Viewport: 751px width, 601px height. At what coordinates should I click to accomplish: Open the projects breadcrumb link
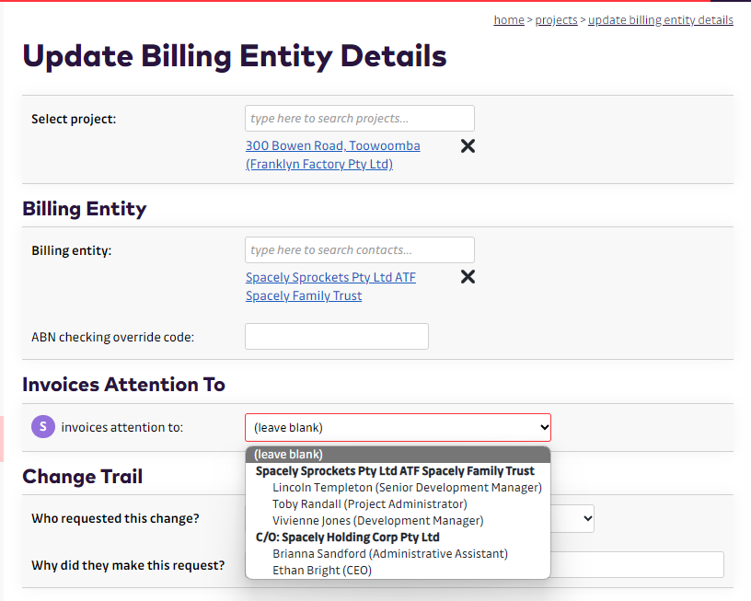pyautogui.click(x=556, y=19)
